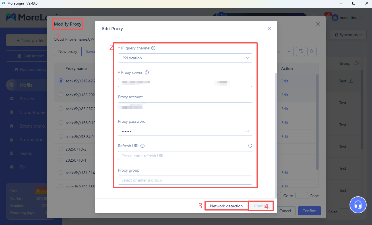Open the customer support headset icon
Screen dimensions: 372x225
(358, 205)
